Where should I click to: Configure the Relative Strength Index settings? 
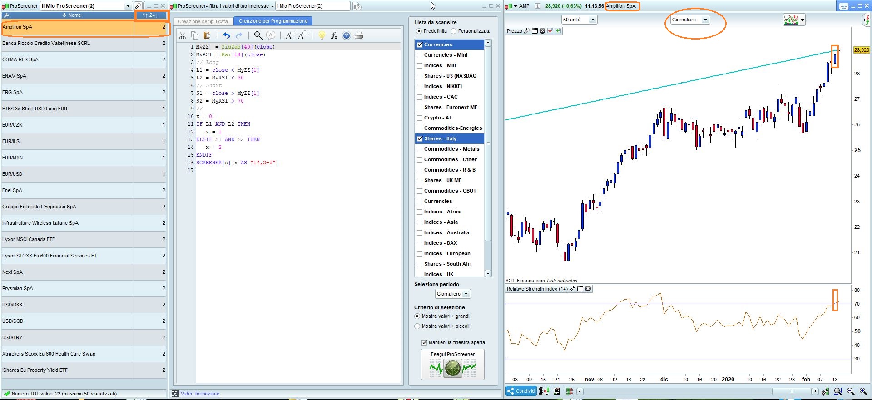pos(572,289)
